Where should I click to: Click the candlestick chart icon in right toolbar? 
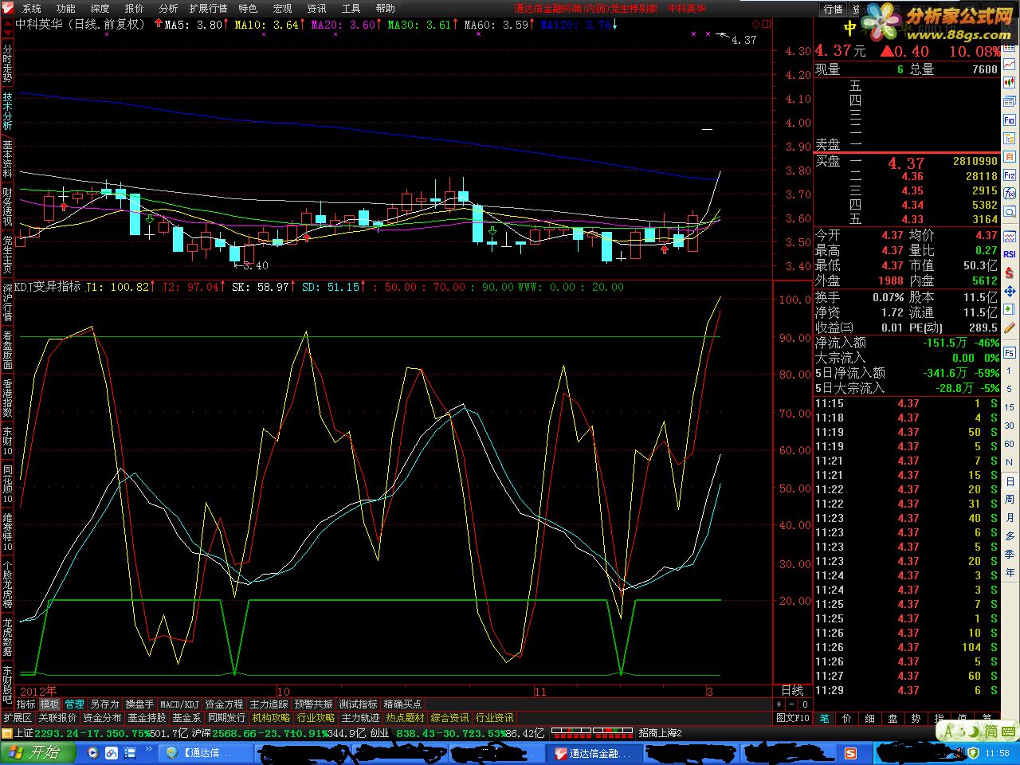coord(1010,82)
